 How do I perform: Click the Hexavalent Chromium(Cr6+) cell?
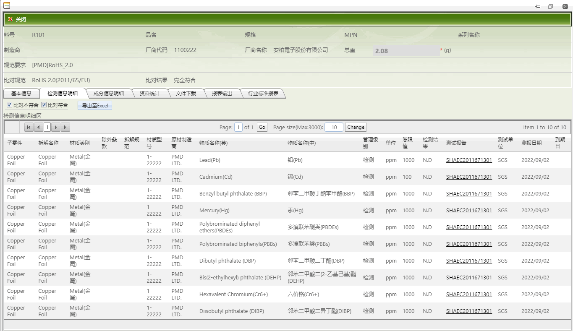pos(233,295)
